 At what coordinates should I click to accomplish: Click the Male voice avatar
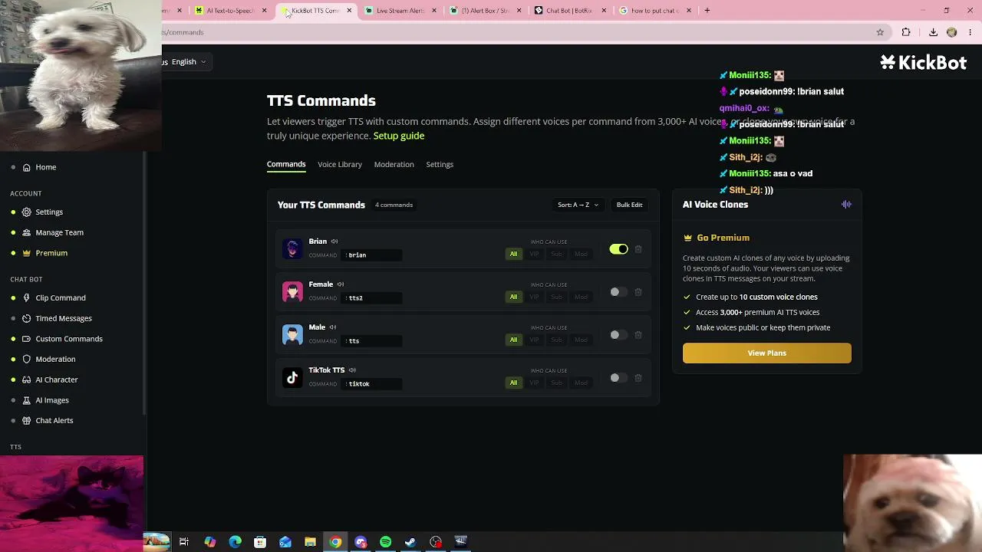292,334
